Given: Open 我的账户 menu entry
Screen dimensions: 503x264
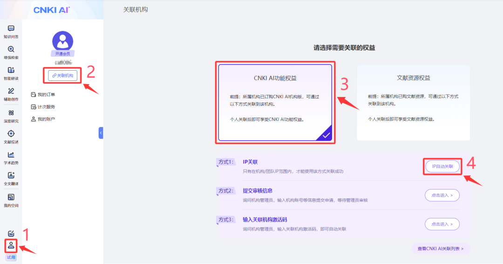Looking at the screenshot, I should pyautogui.click(x=46, y=119).
